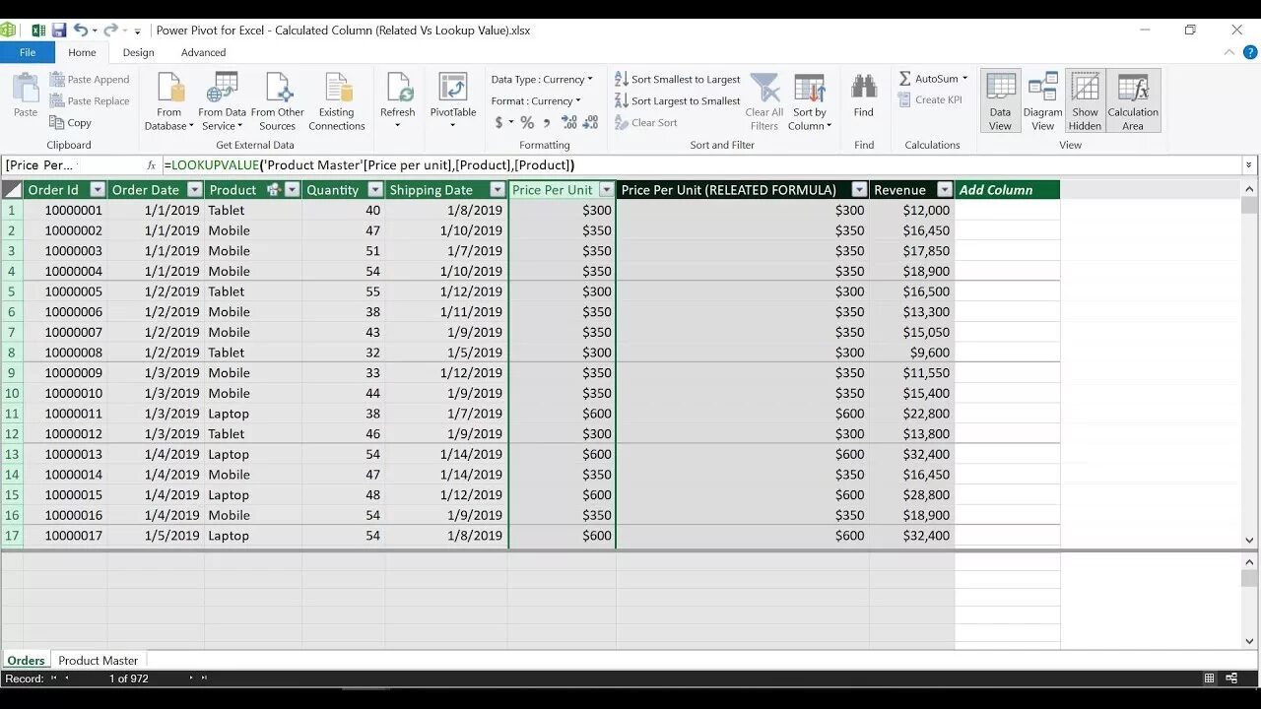1261x709 pixels.
Task: Toggle Data View
Action: pyautogui.click(x=1000, y=101)
